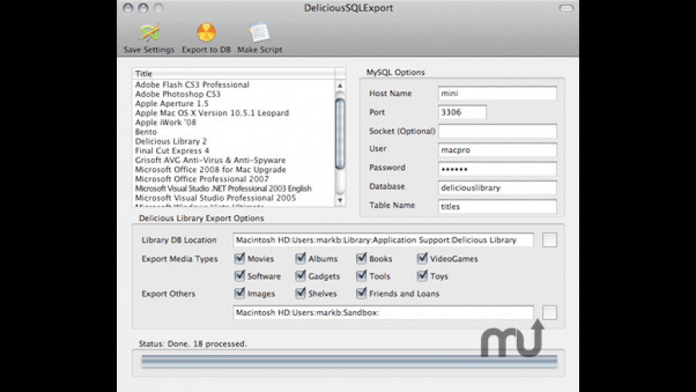Click the Library DB Location path field
Viewport: 696px width, 392px height.
pyautogui.click(x=383, y=240)
